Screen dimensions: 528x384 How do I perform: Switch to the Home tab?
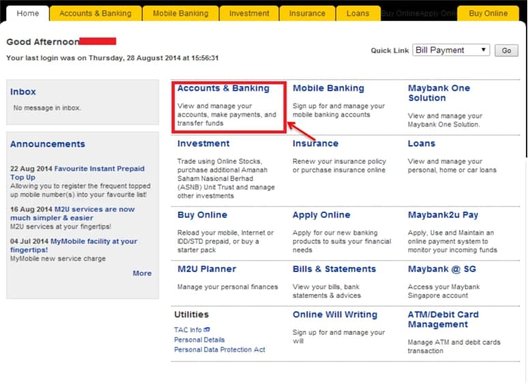pyautogui.click(x=27, y=14)
